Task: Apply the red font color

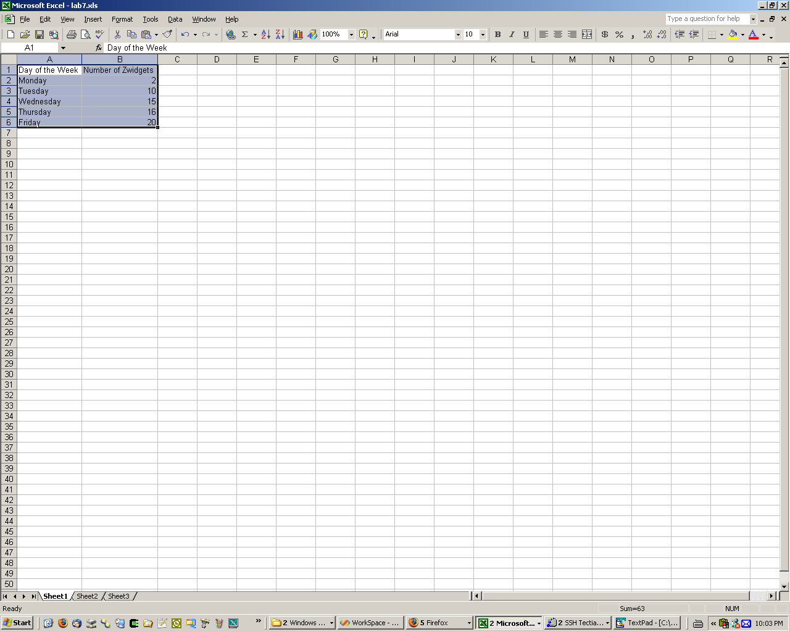Action: [x=754, y=35]
